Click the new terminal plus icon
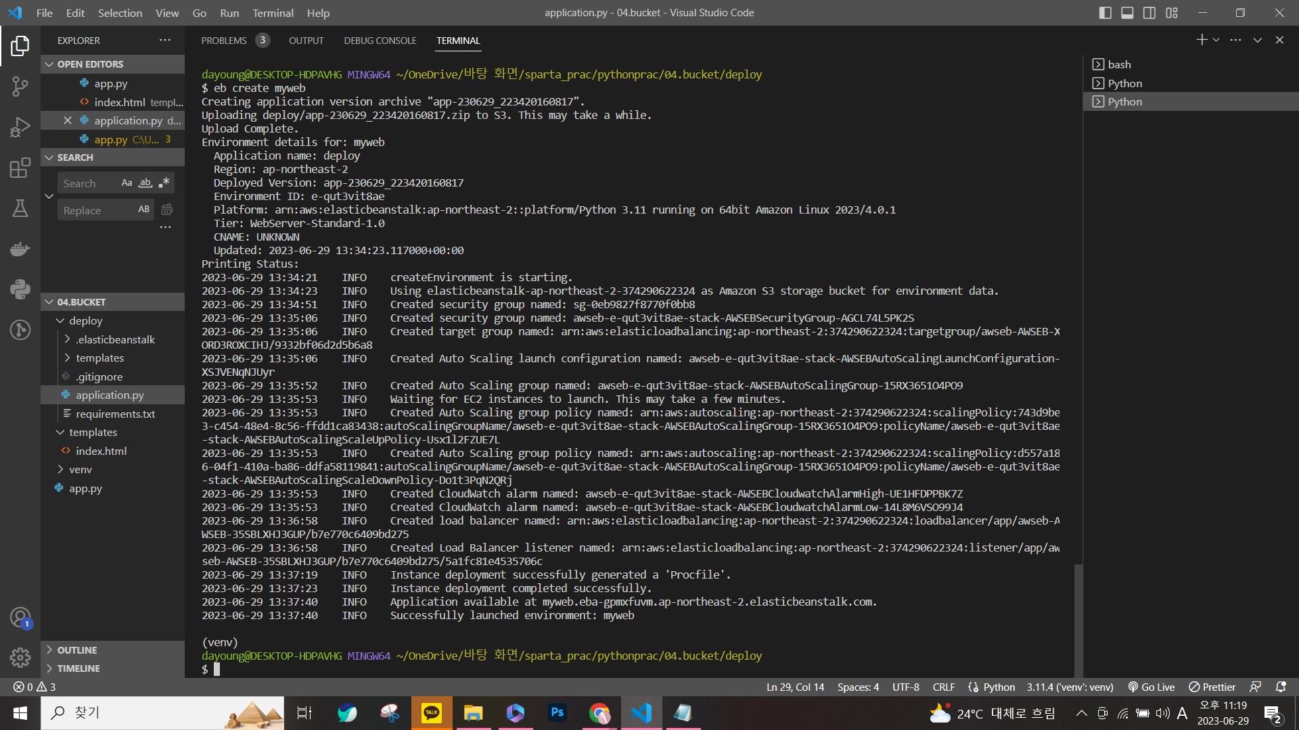 1202,40
